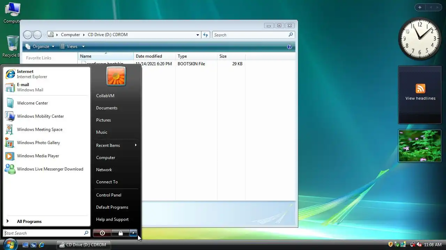Go back in Explorer window
The width and height of the screenshot is (446, 250).
(x=28, y=35)
